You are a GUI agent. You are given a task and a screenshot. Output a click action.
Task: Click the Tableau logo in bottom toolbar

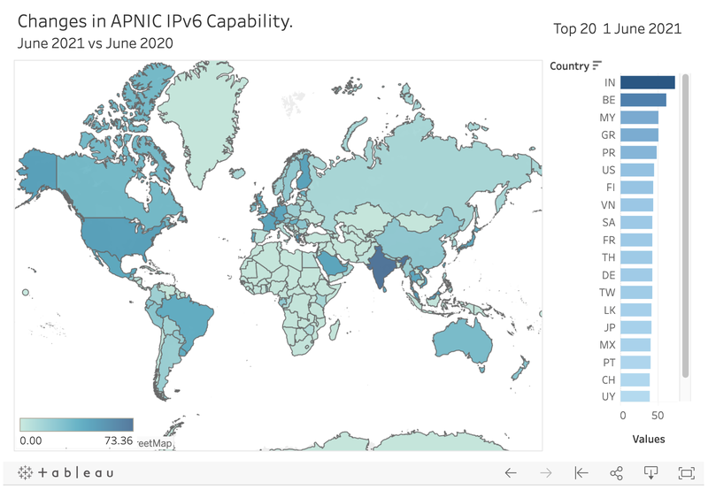65,472
